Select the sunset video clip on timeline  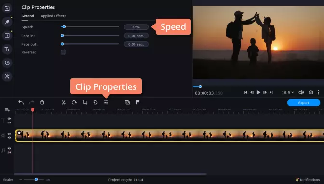(170, 135)
